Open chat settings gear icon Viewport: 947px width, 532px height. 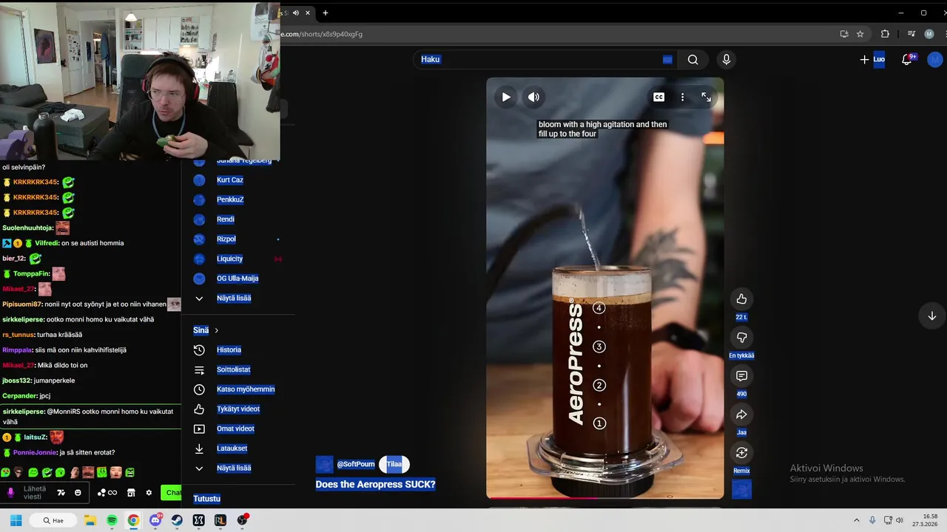coord(149,493)
